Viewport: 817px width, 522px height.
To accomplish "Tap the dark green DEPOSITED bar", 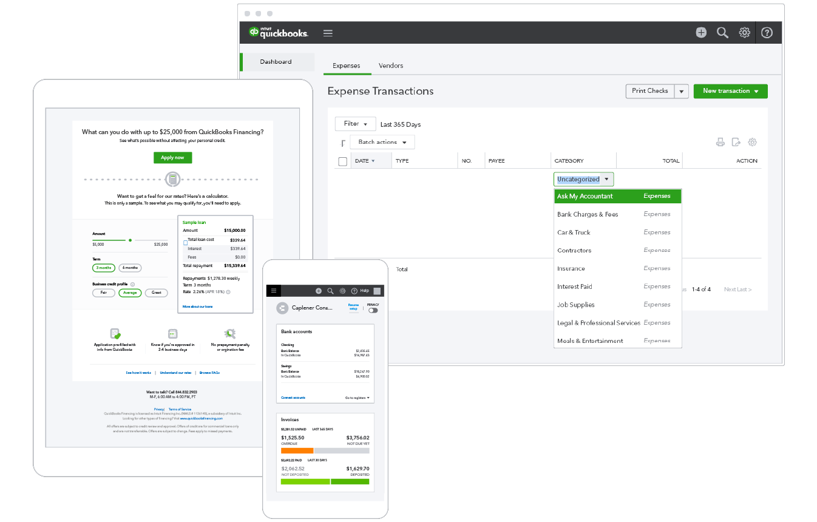I will 350,481.
